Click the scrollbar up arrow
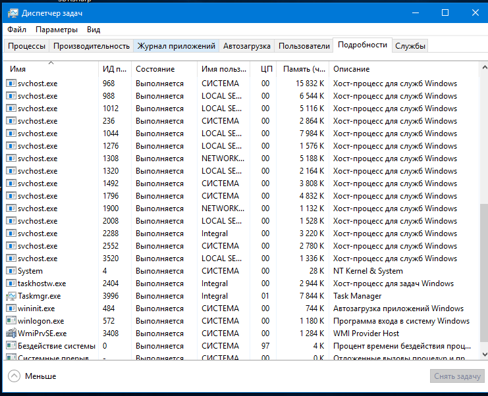Viewport: 488px width, 396px height. click(x=484, y=67)
